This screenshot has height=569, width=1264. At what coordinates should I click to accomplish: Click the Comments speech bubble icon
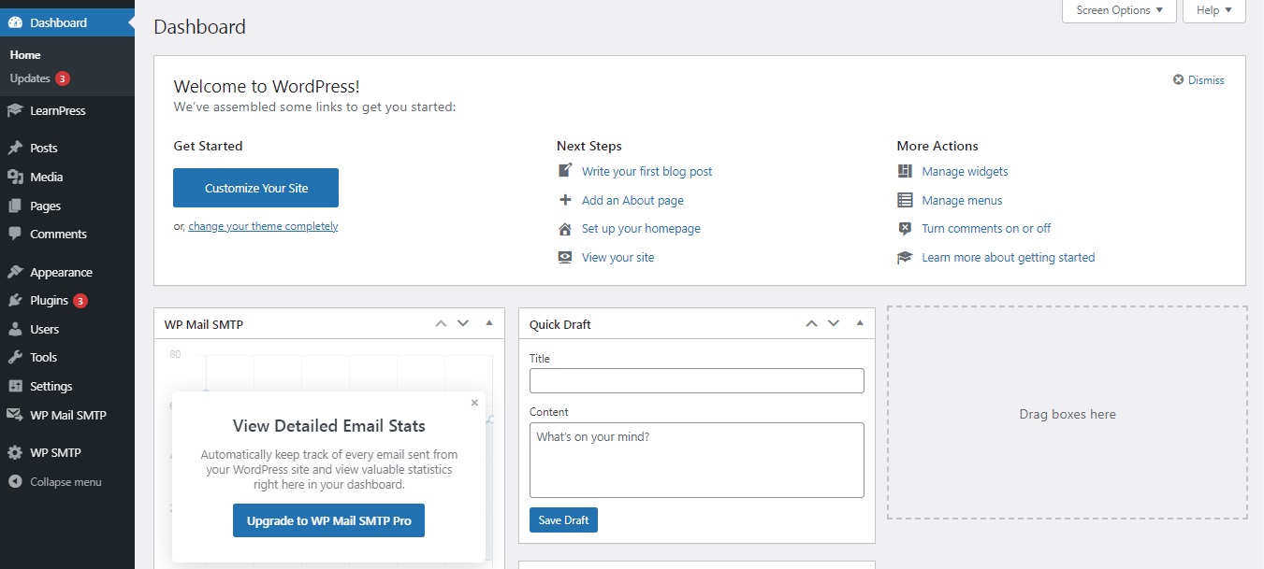pyautogui.click(x=15, y=234)
